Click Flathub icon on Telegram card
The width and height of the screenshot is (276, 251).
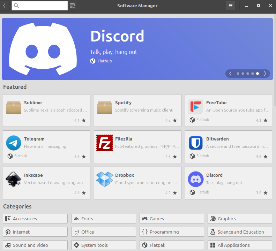pos(10,156)
